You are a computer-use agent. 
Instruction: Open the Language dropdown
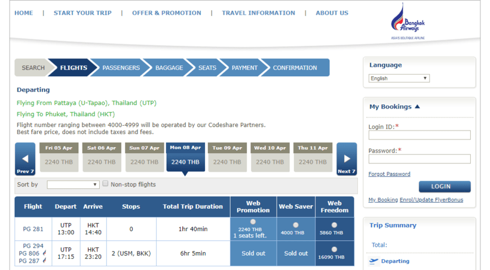point(399,78)
